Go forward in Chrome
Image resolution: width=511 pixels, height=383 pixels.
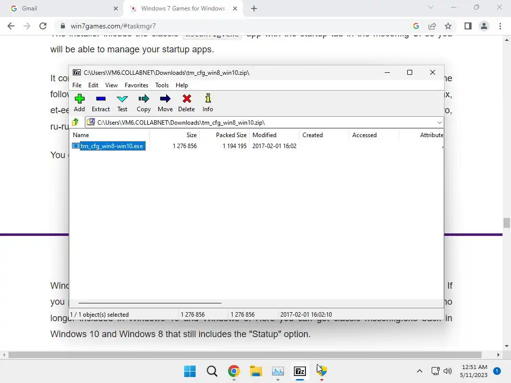(x=27, y=26)
